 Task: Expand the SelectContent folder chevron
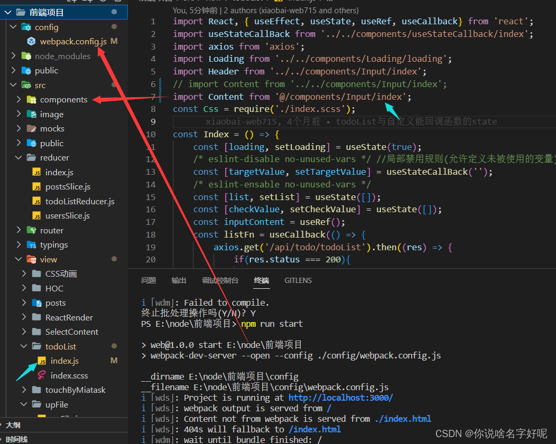pos(24,332)
